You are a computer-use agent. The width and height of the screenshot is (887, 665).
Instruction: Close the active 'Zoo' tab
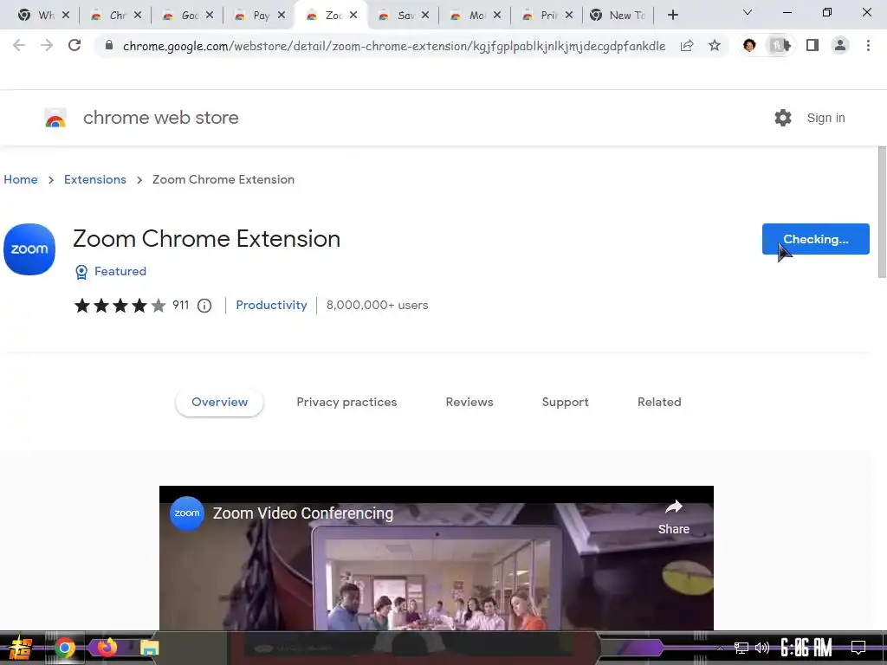tap(353, 16)
